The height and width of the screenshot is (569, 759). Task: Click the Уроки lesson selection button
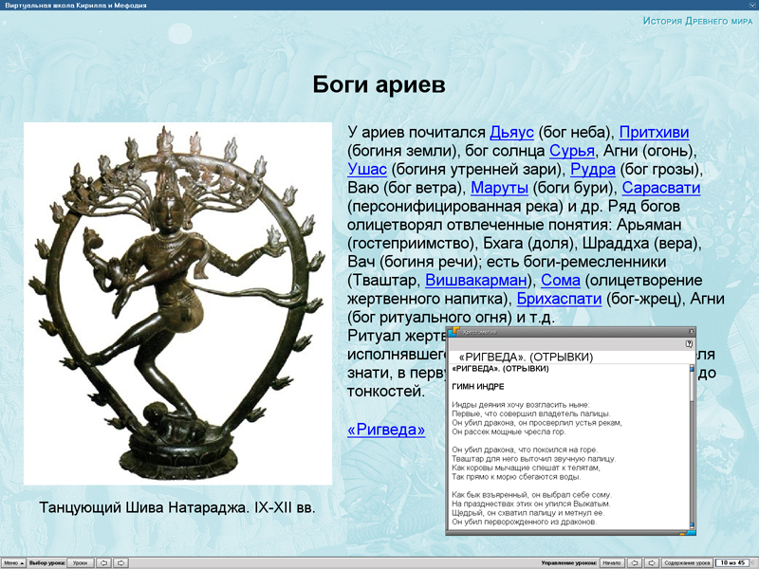click(x=81, y=562)
